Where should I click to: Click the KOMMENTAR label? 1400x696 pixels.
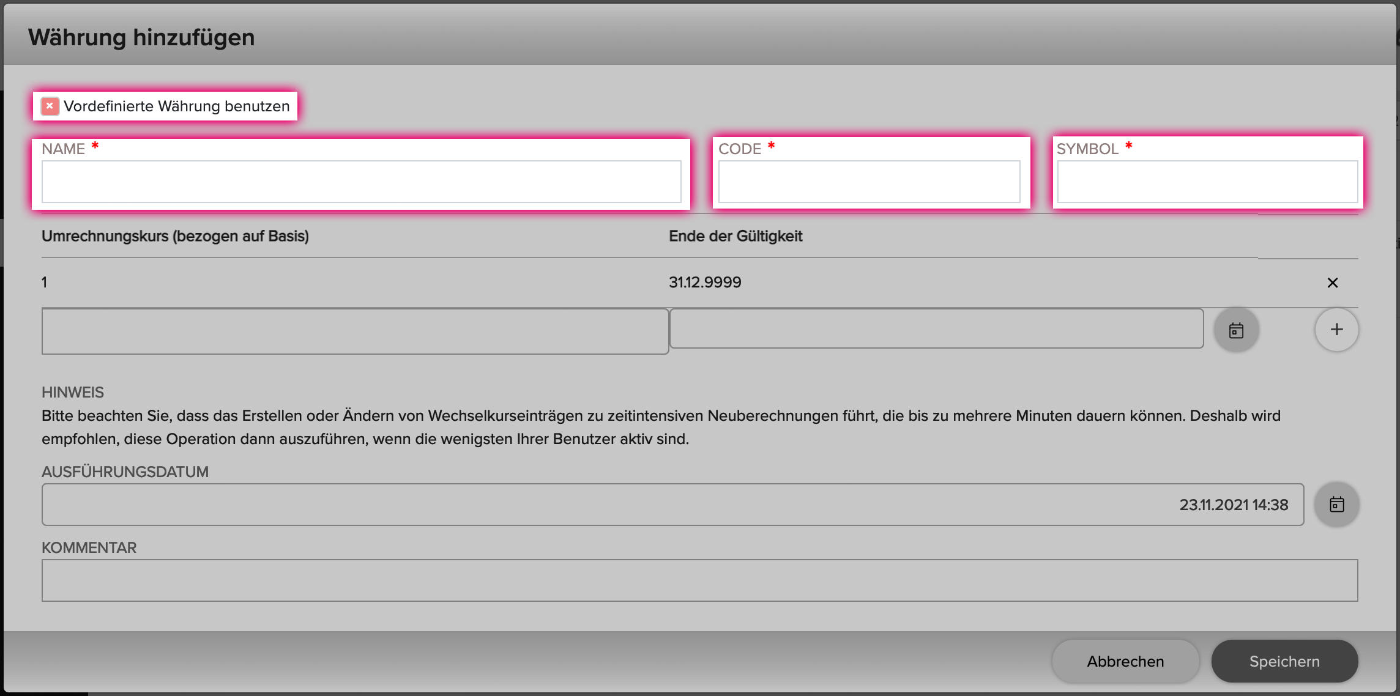[89, 547]
